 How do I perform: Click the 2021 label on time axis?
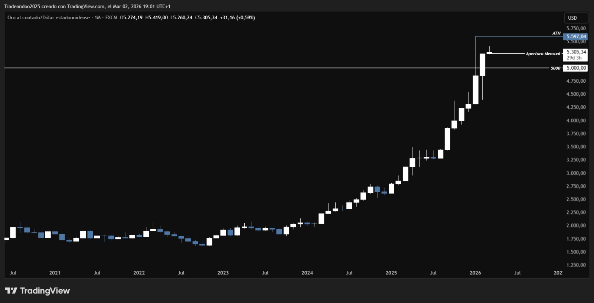[x=55, y=273]
